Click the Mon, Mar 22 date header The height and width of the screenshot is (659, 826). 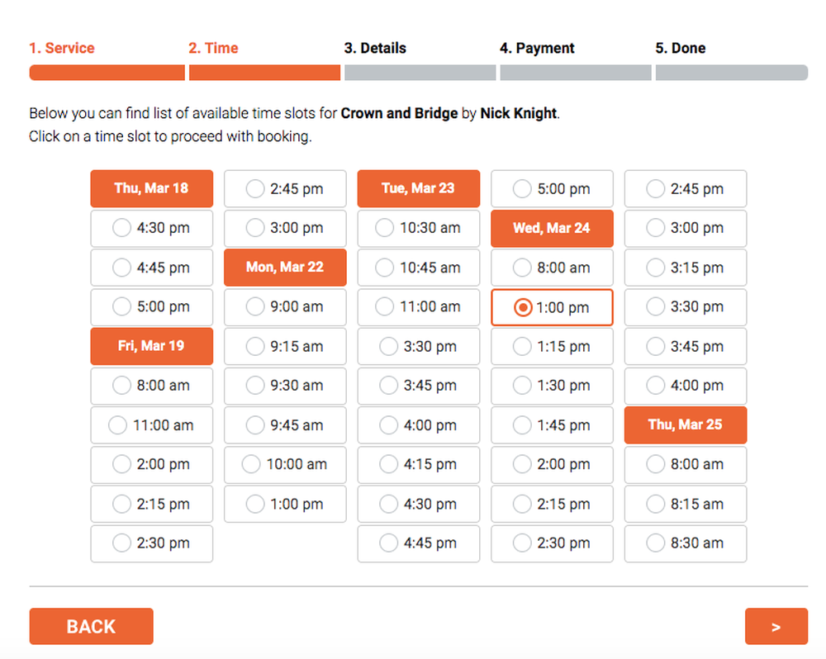[x=285, y=267]
